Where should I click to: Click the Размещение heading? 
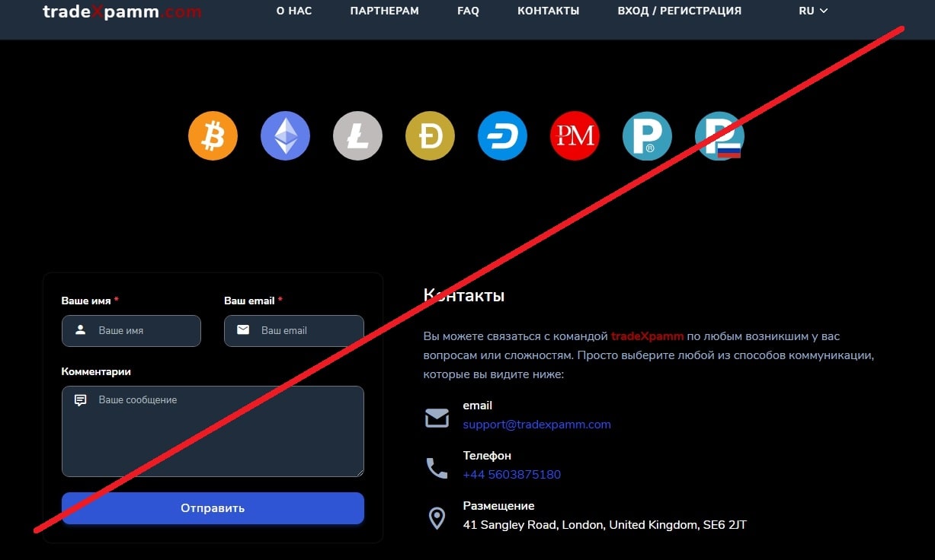click(x=498, y=506)
